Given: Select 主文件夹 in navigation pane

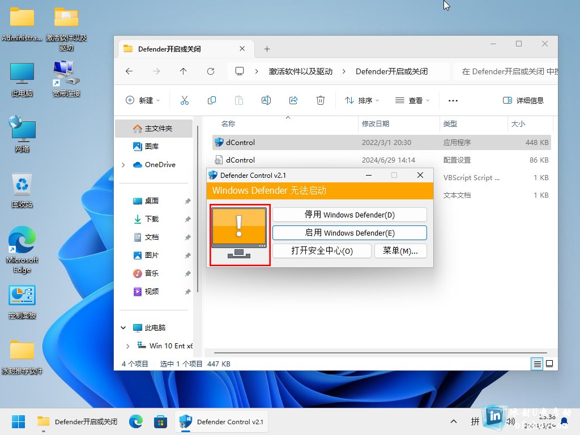Looking at the screenshot, I should [154, 129].
